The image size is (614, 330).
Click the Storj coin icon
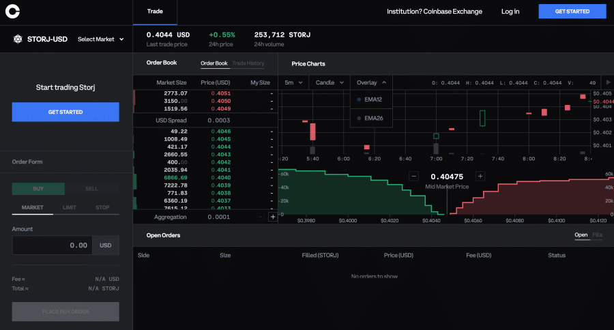pos(18,39)
